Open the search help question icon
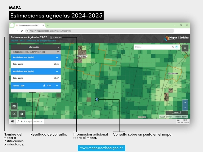 [x=177, y=47]
